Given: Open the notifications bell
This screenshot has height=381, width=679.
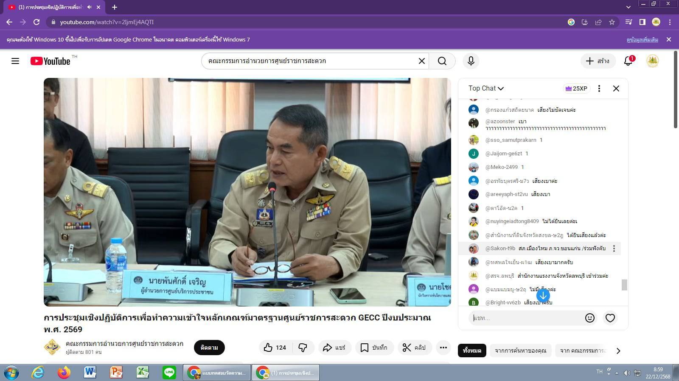Looking at the screenshot, I should [x=628, y=61].
